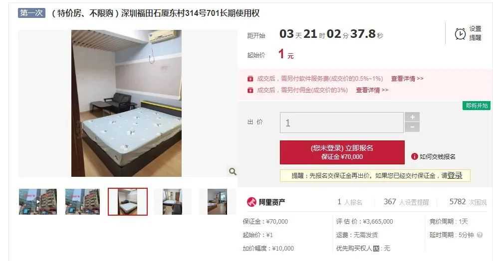Select the second building exterior thumbnail
Screen dimensions: 493x261
coord(82,202)
